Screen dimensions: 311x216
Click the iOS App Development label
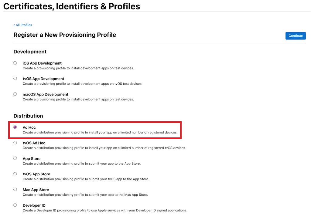click(x=42, y=63)
